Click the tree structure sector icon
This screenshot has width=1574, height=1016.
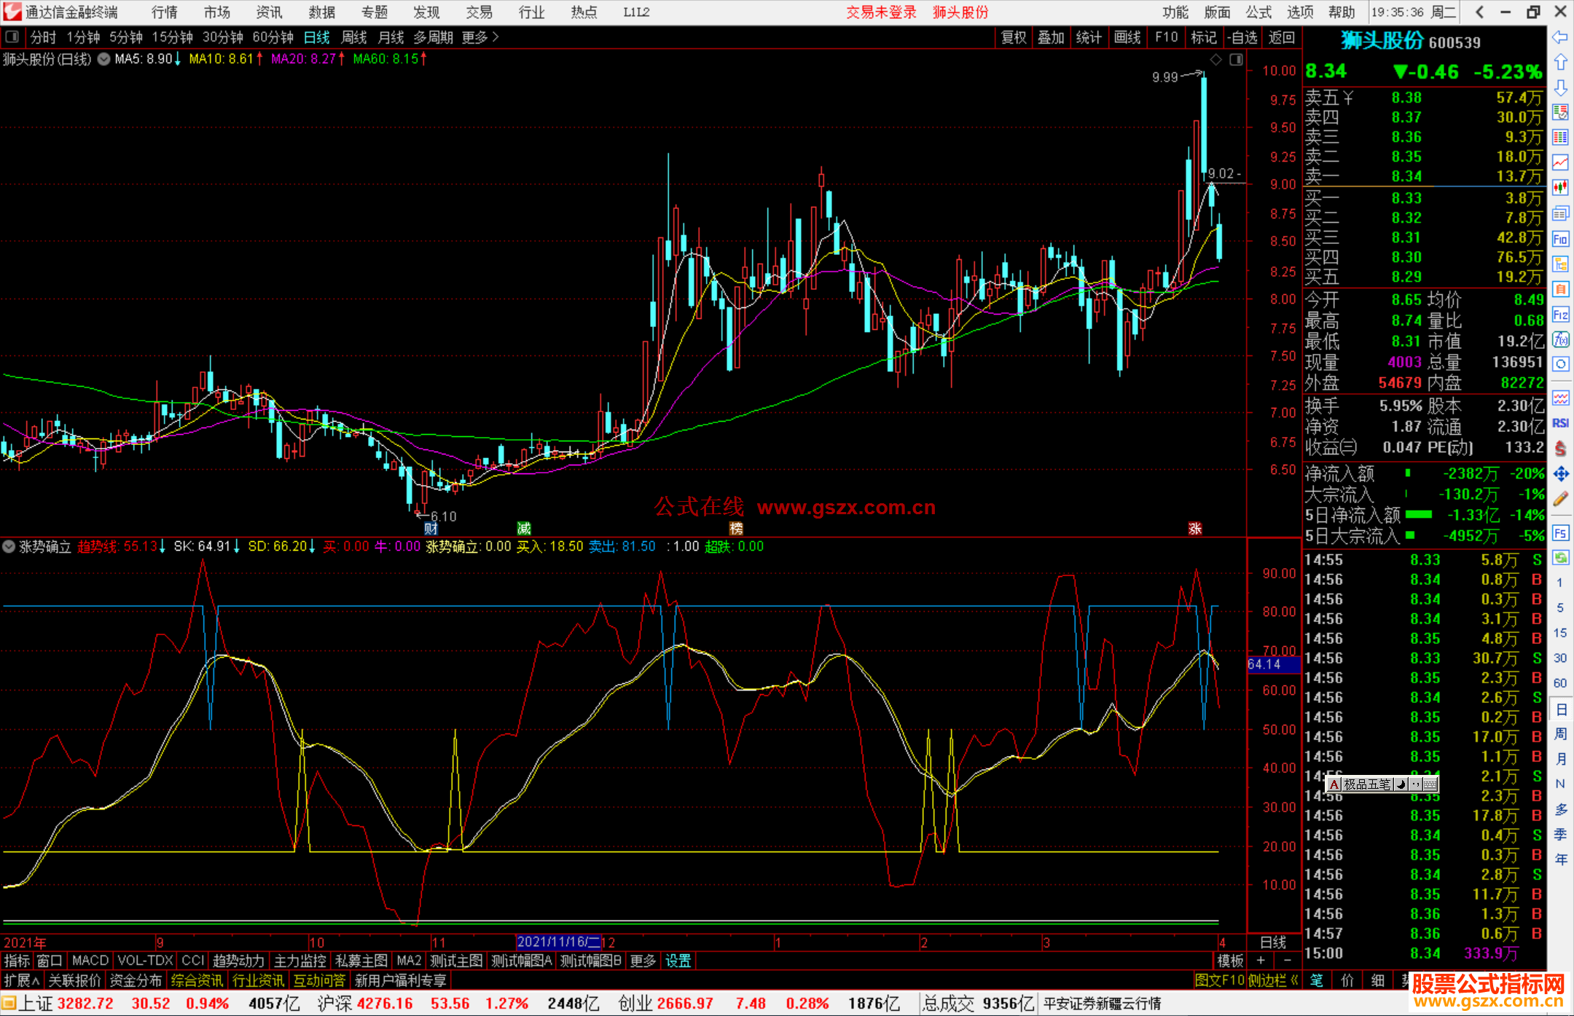(1560, 264)
